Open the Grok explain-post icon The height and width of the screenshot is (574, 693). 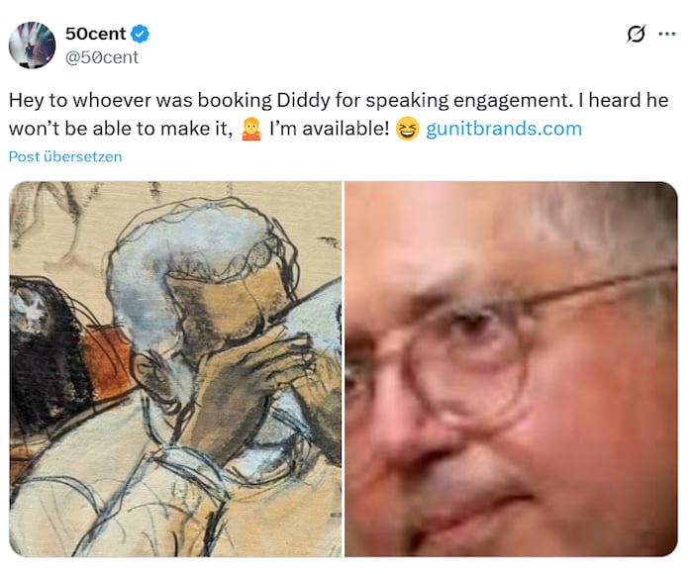click(x=636, y=34)
